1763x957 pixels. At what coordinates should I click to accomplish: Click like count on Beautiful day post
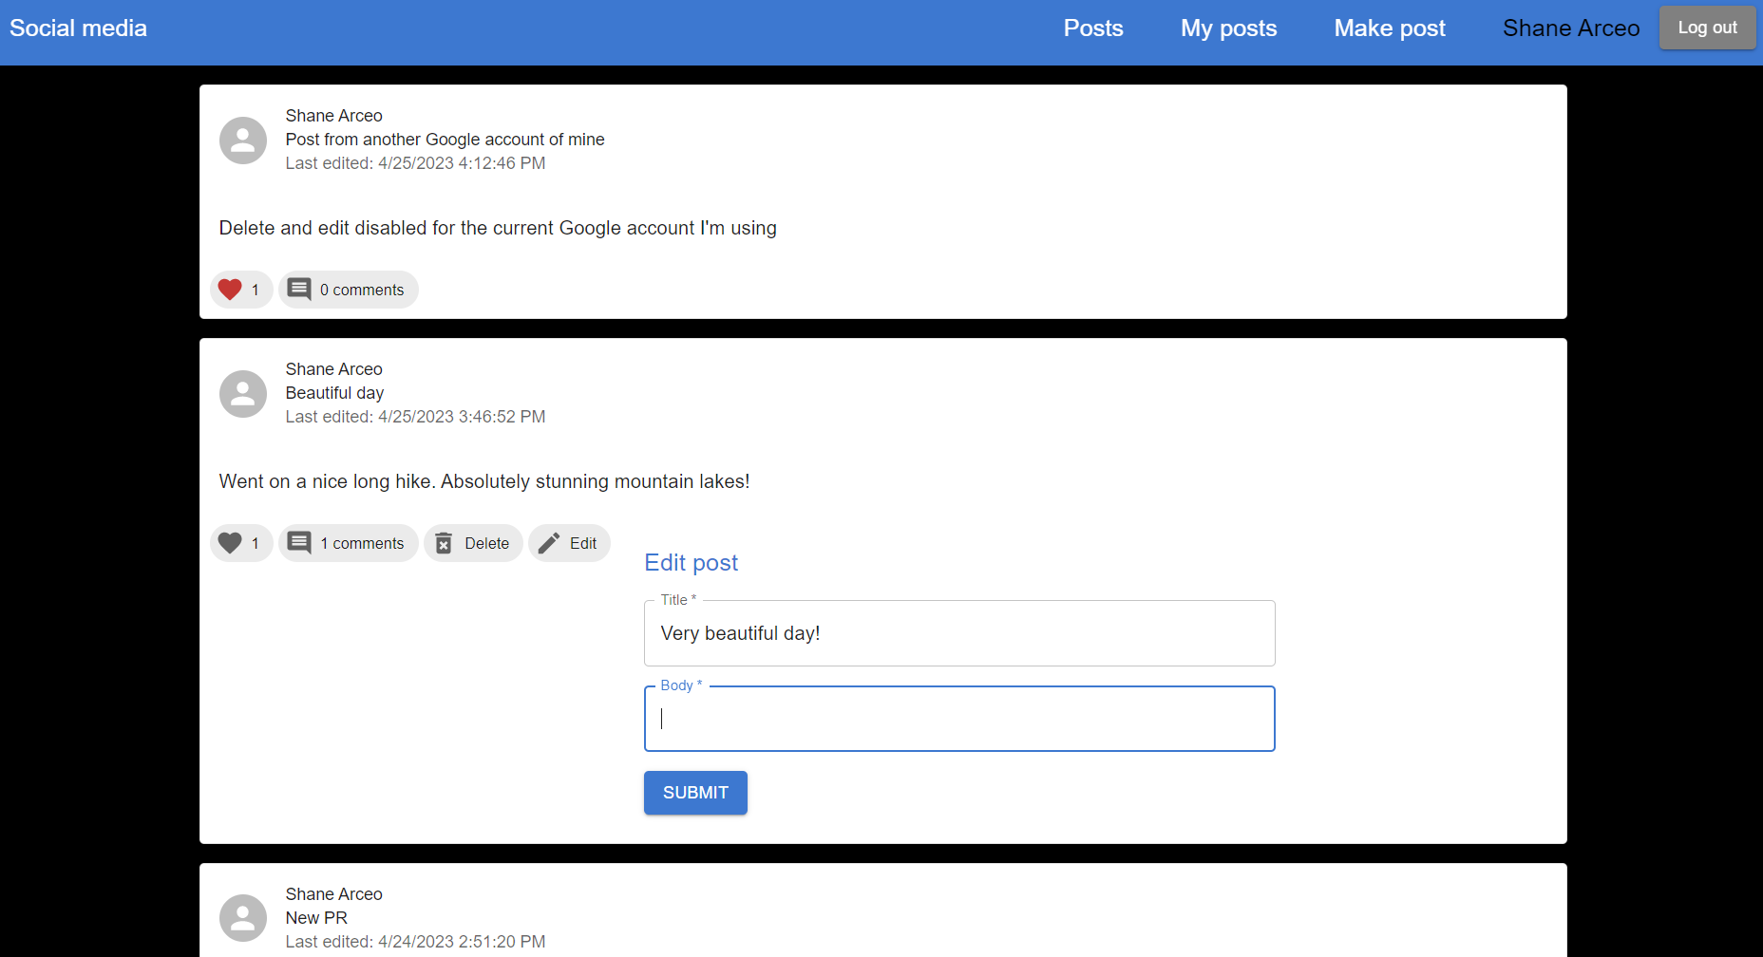pyautogui.click(x=256, y=543)
